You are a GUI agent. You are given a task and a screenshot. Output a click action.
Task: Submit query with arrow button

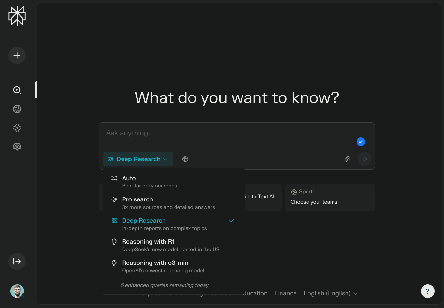click(x=364, y=159)
